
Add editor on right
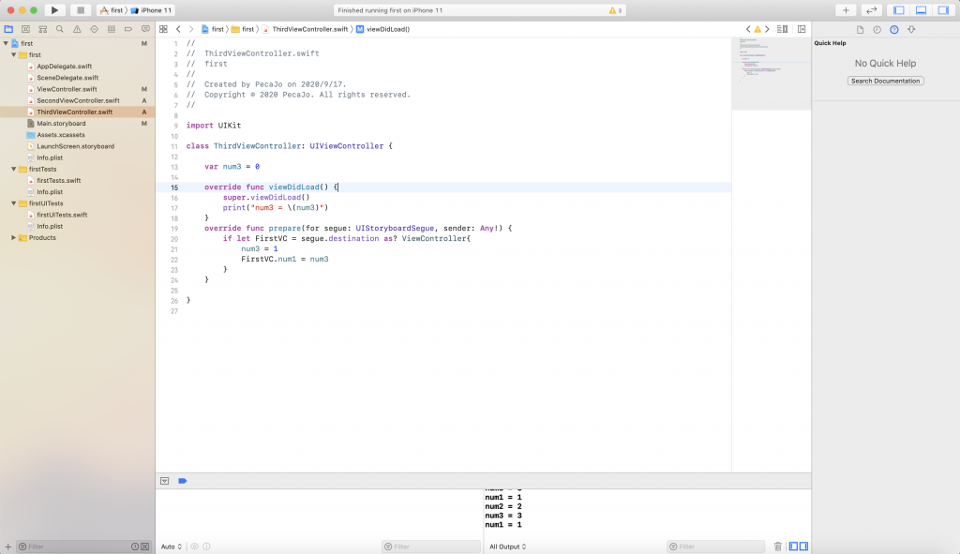pyautogui.click(x=802, y=29)
